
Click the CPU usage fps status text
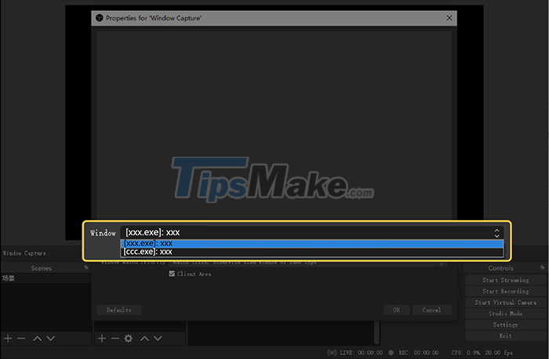pos(482,353)
